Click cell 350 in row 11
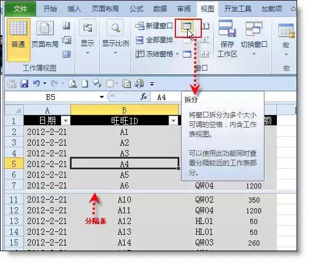309x263 pixels. point(254,200)
